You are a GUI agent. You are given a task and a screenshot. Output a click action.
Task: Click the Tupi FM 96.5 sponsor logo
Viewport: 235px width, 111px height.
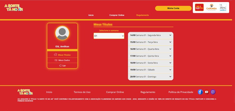click(x=199, y=8)
